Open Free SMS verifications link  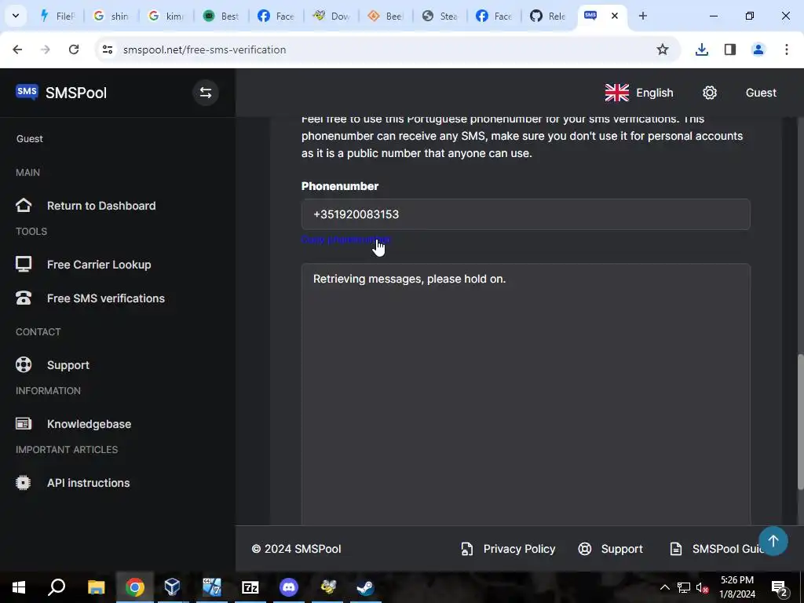click(106, 298)
